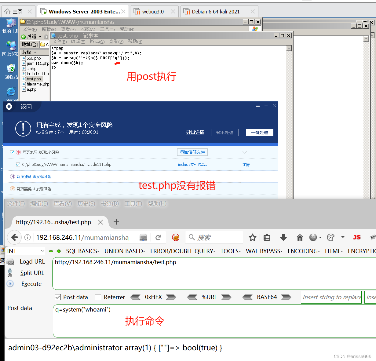Click the Network Neighborhood desktop icon

[x=11, y=49]
